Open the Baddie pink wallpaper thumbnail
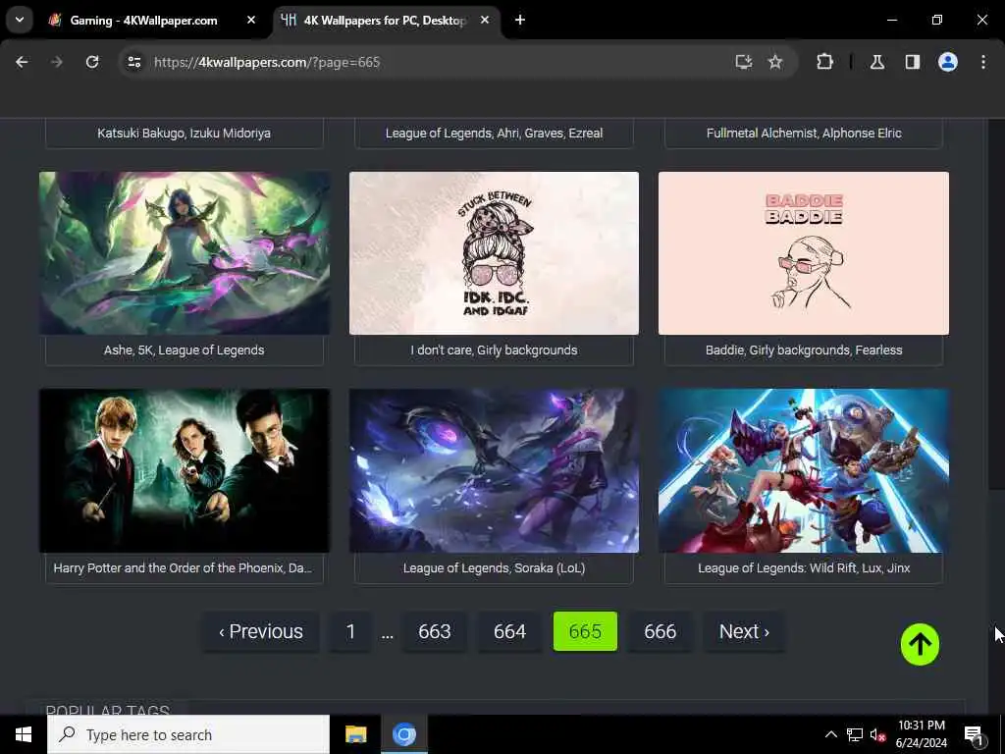The width and height of the screenshot is (1005, 754). pos(804,253)
